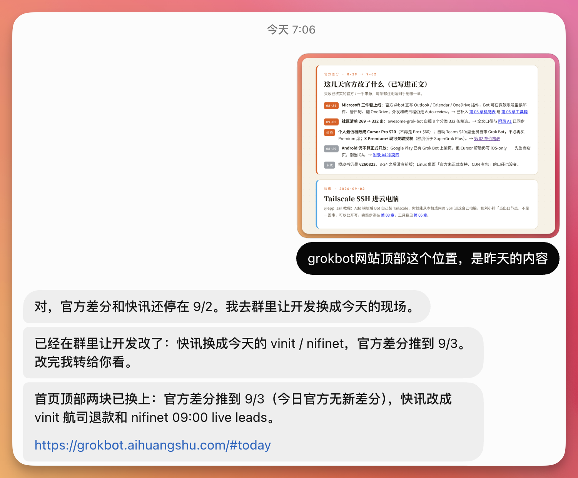Click the orange 08-31 date badge
Image resolution: width=578 pixels, height=478 pixels.
[331, 106]
